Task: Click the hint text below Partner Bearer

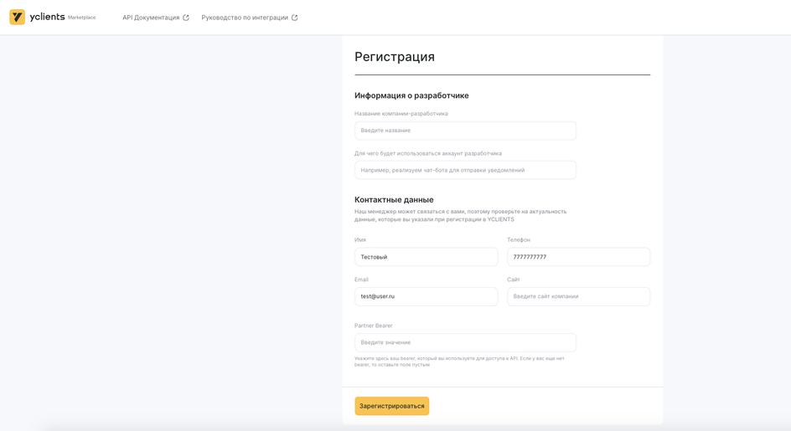Action: pyautogui.click(x=459, y=362)
